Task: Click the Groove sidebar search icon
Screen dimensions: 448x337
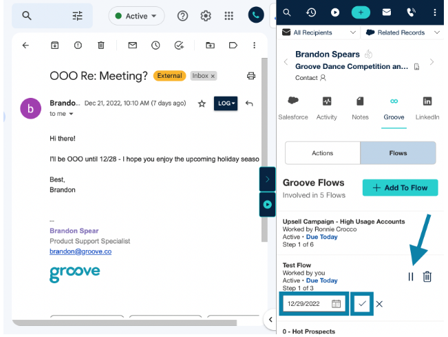Action: (x=287, y=12)
